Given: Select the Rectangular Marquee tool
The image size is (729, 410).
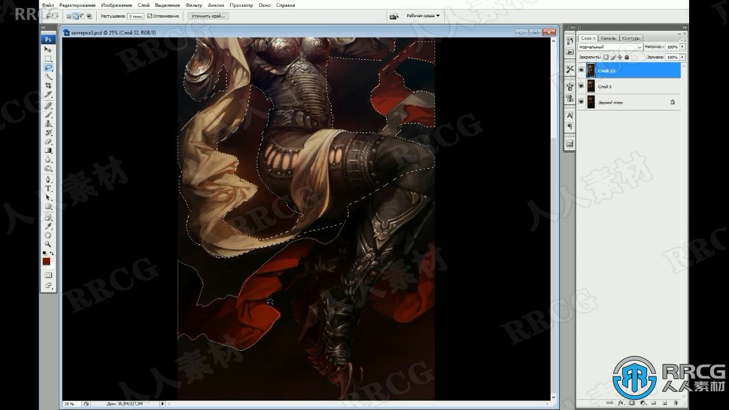Looking at the screenshot, I should point(48,59).
